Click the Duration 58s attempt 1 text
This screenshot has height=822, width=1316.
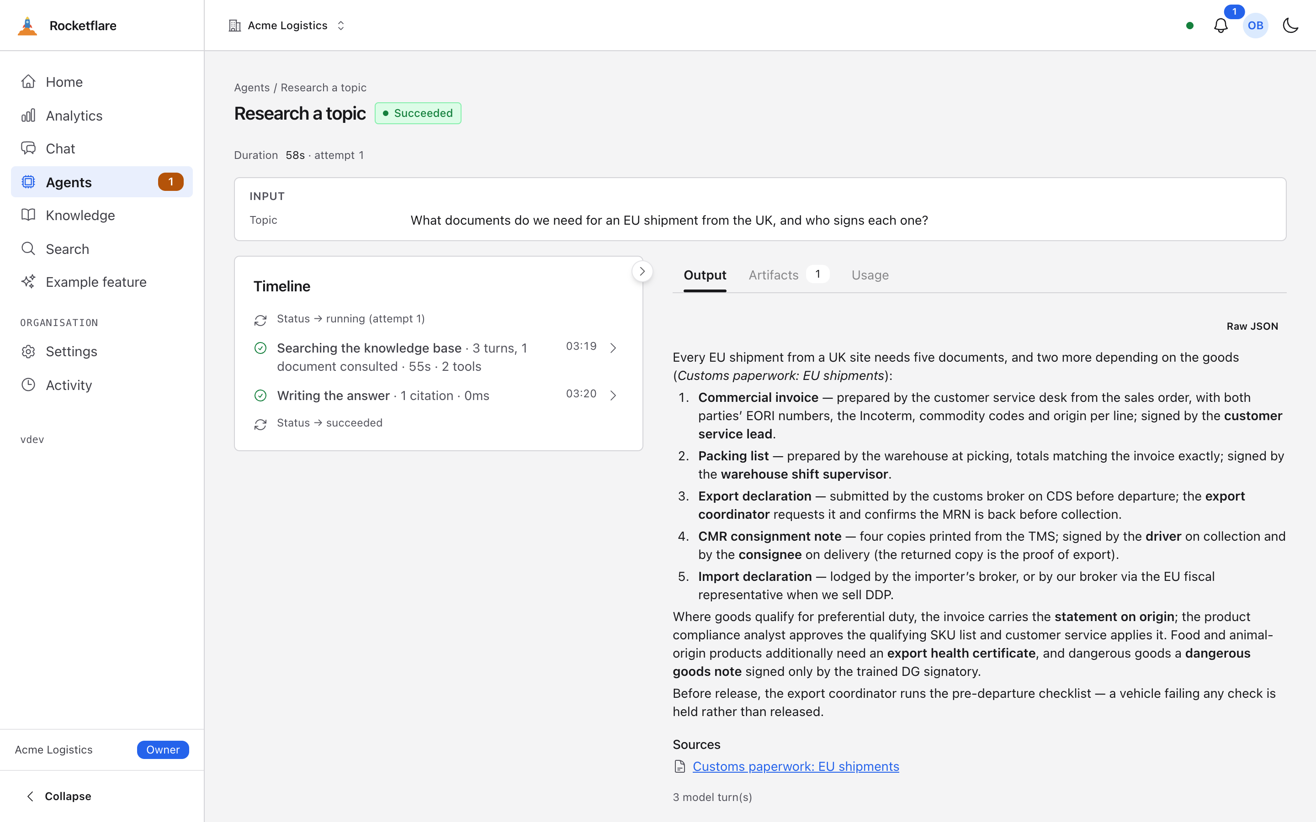tap(298, 155)
